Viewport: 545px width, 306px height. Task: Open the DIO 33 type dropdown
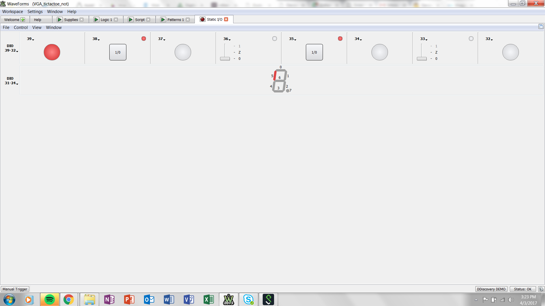[424, 39]
